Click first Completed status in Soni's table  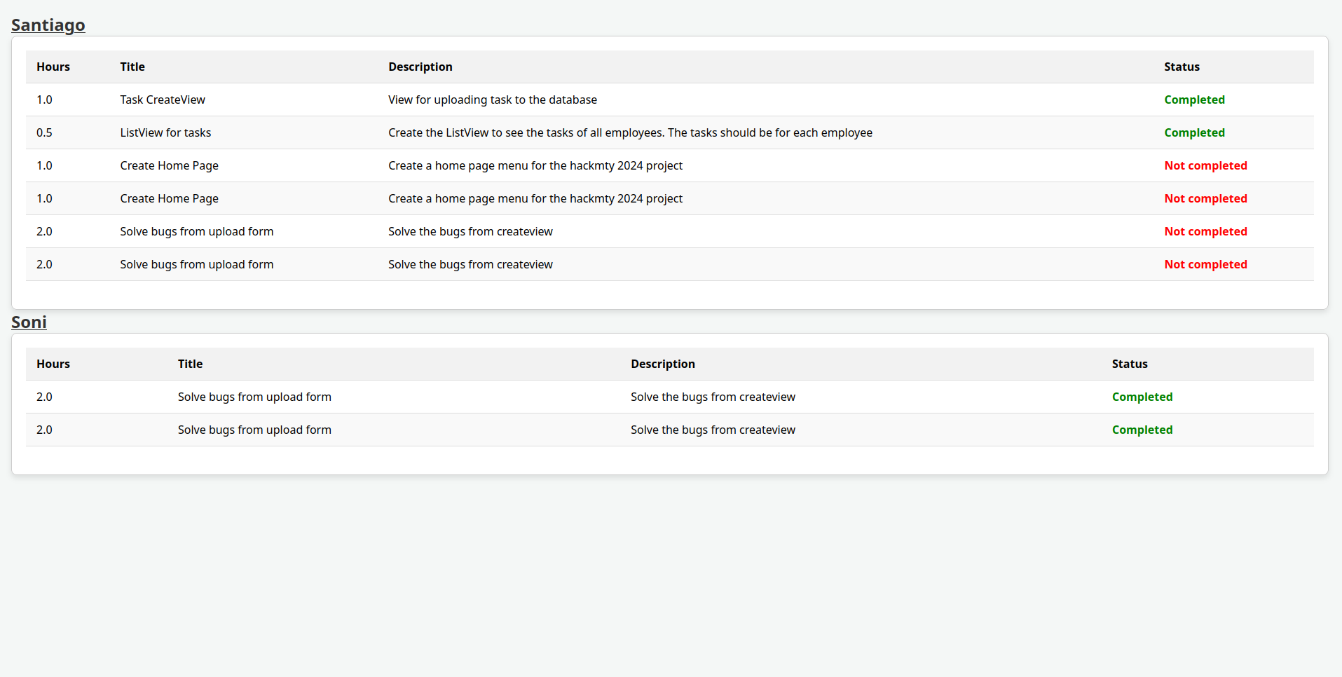[1142, 397]
